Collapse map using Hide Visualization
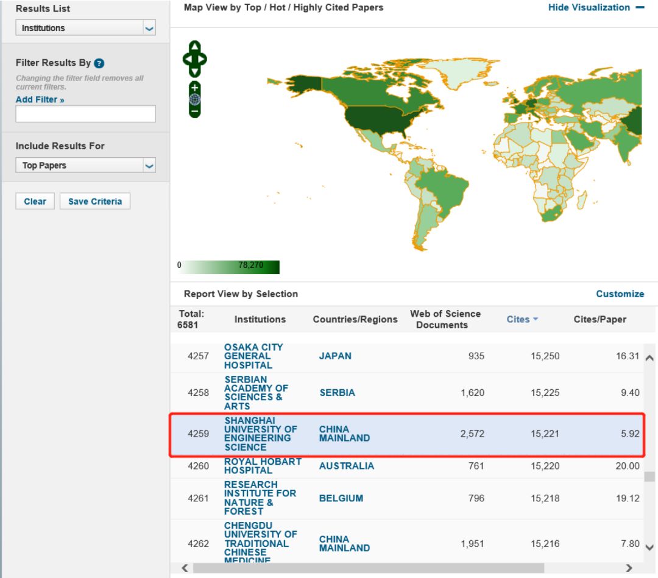Image resolution: width=658 pixels, height=578 pixels. tap(595, 8)
